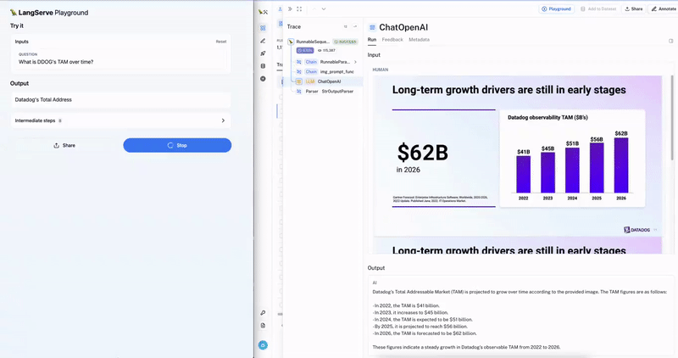Click the 'Datadog's Total Address' output text

(43, 99)
